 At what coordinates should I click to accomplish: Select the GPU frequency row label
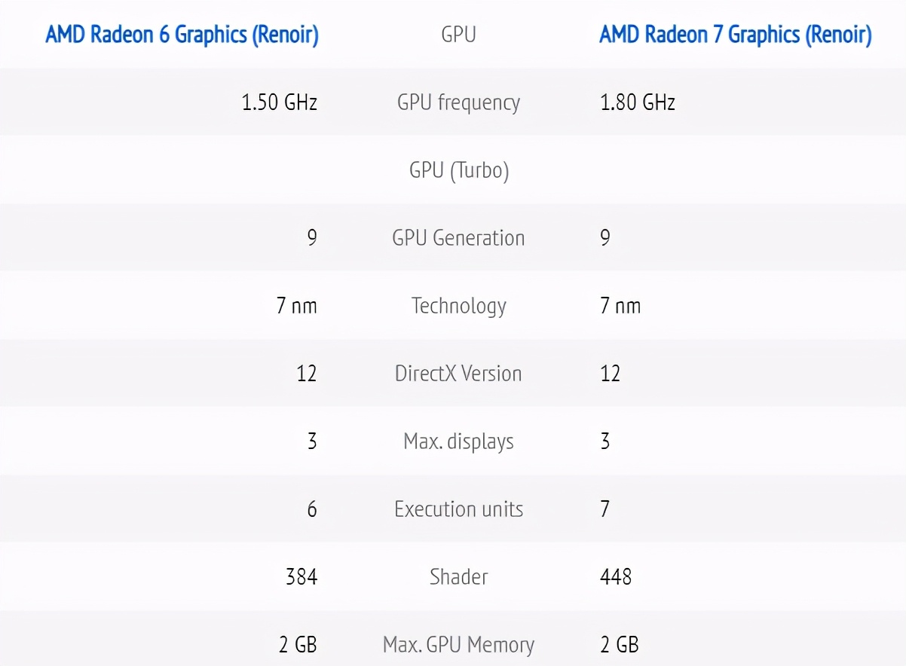[x=458, y=102]
